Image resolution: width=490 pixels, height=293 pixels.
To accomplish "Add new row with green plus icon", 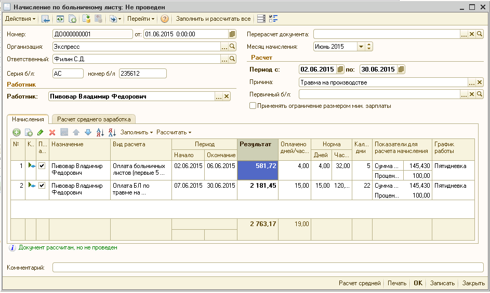I will pyautogui.click(x=17, y=132).
